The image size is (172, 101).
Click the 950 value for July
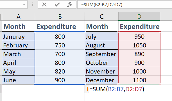click(x=139, y=36)
